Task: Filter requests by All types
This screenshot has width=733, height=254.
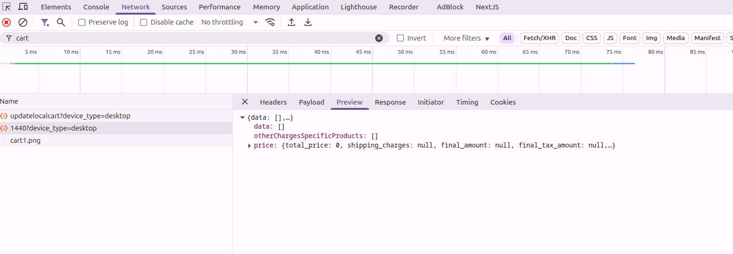Action: point(507,38)
